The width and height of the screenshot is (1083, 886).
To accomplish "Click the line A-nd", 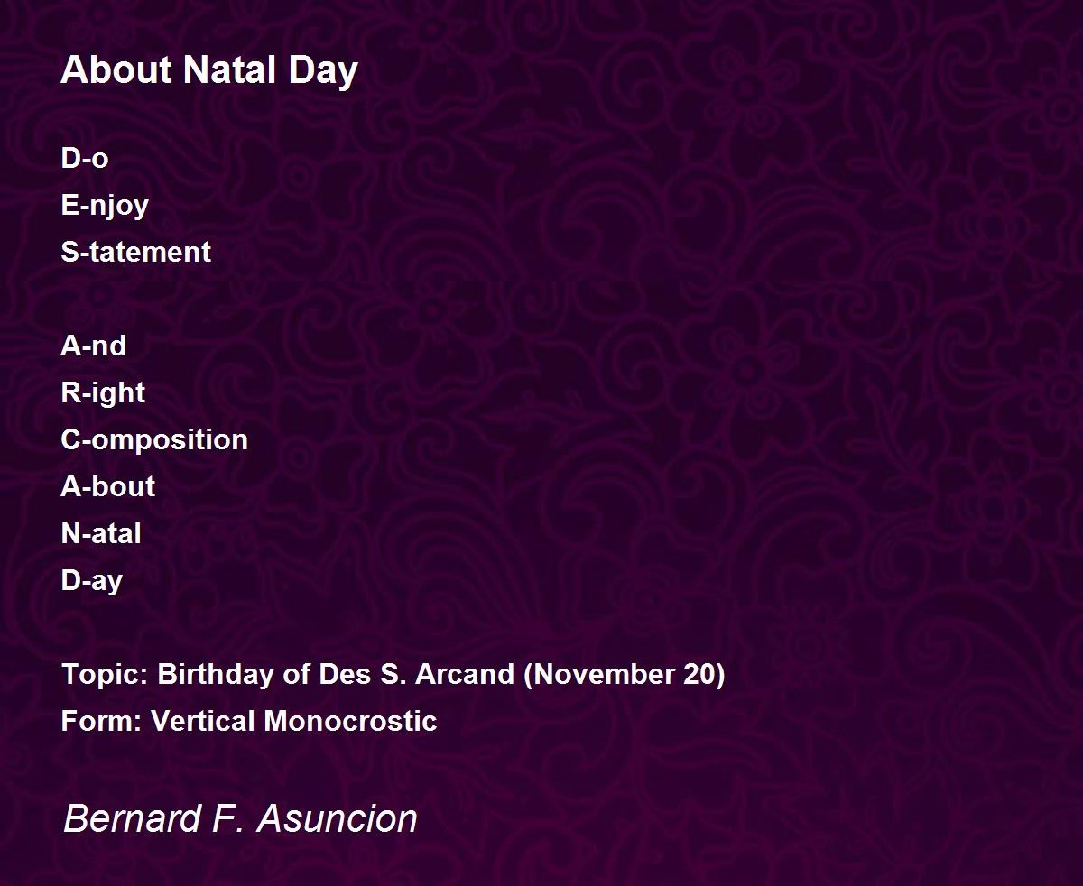I will [x=94, y=346].
